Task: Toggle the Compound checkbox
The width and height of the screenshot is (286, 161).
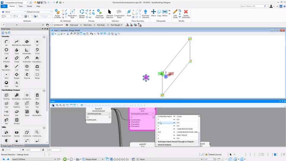Action: [52, 25]
